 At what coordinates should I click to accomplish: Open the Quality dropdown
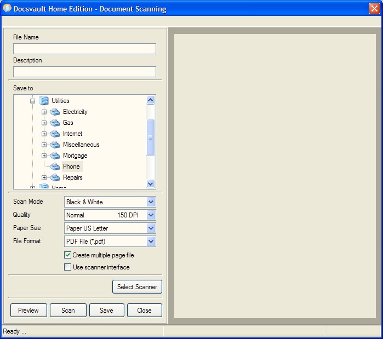151,215
